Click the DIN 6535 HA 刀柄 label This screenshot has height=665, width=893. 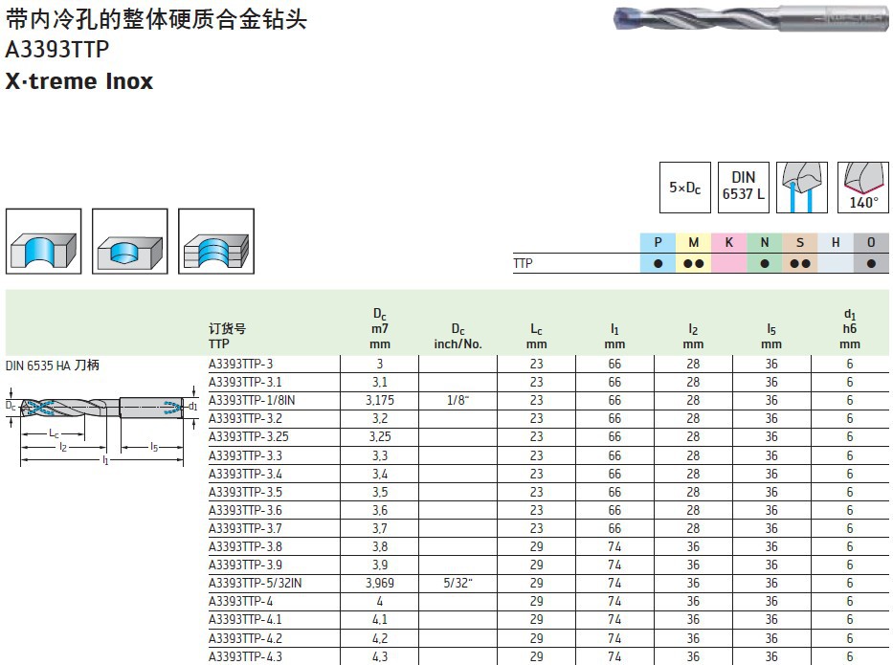(53, 365)
